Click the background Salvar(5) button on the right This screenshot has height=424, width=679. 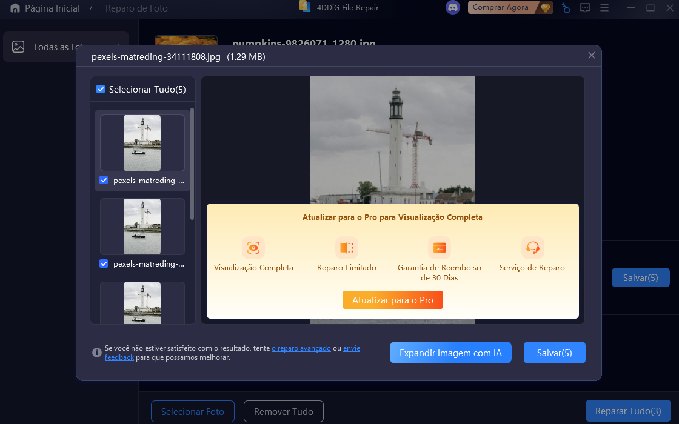tap(640, 278)
